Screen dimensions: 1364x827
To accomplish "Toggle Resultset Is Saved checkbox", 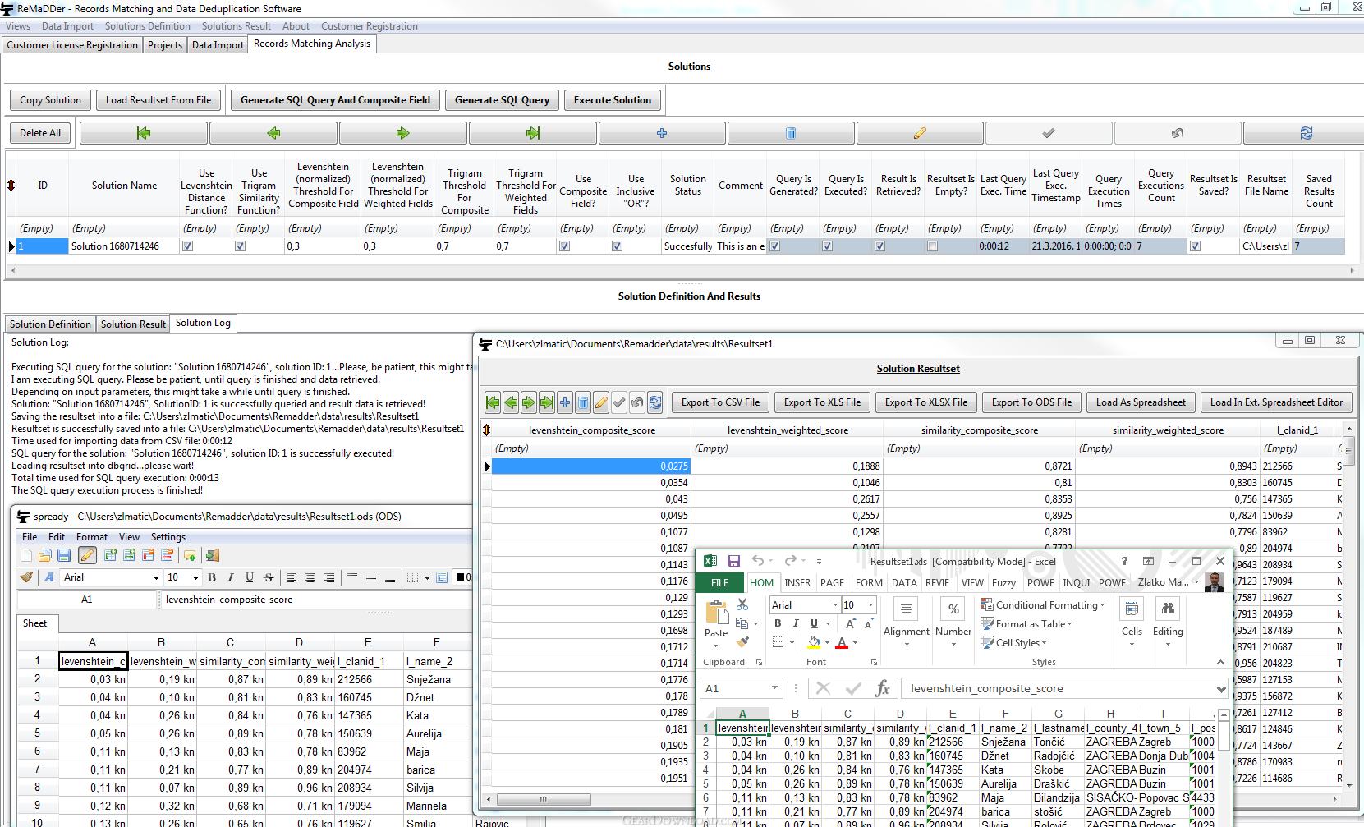I will click(1196, 246).
